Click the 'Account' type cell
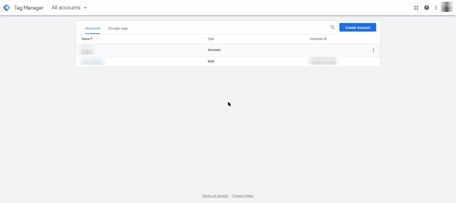 pos(214,50)
